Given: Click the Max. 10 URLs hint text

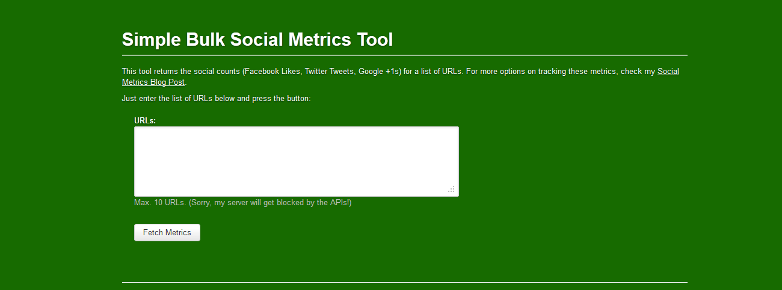Looking at the screenshot, I should pyautogui.click(x=159, y=203).
